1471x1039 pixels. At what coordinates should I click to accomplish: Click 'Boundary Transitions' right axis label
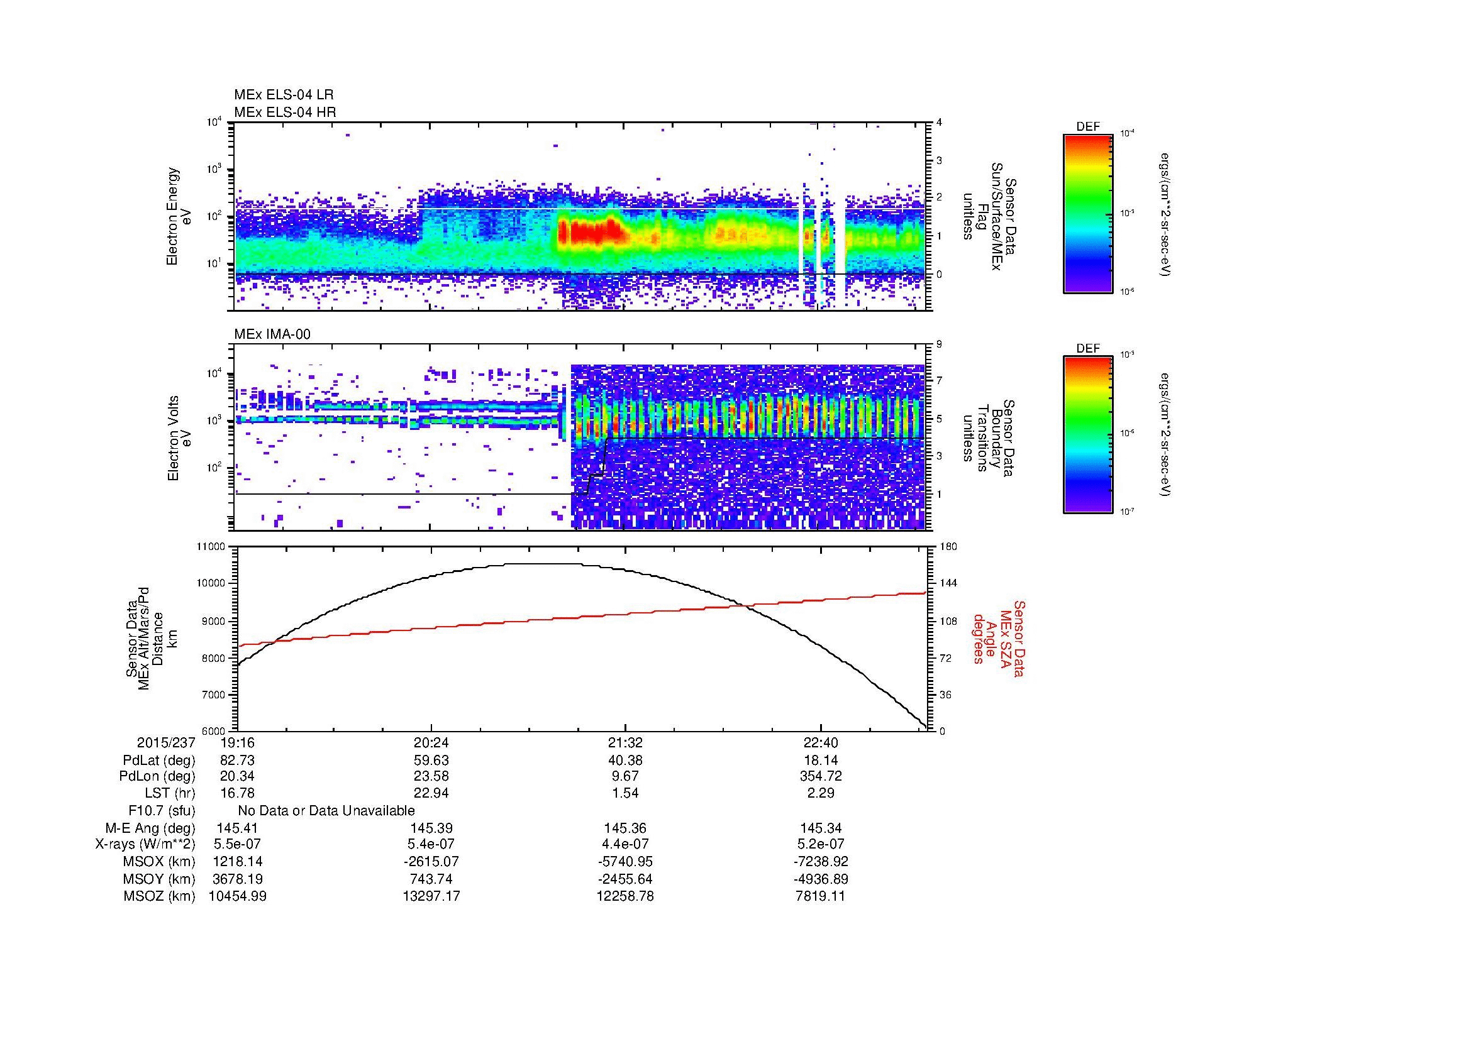coord(989,438)
